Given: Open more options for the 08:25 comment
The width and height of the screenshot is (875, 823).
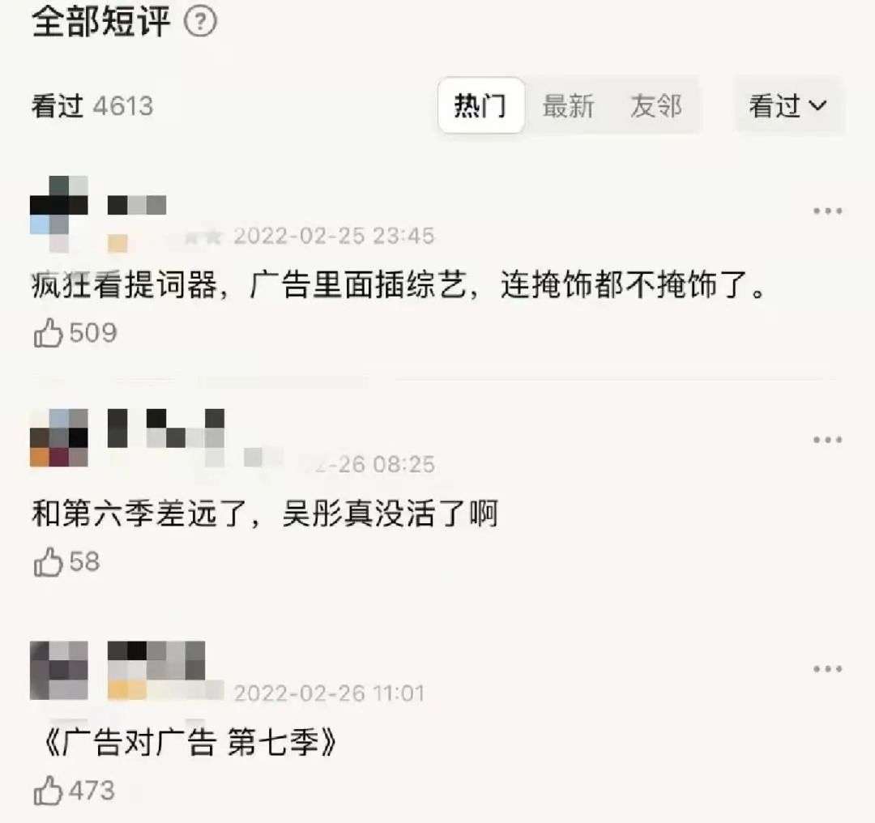Looking at the screenshot, I should (827, 440).
